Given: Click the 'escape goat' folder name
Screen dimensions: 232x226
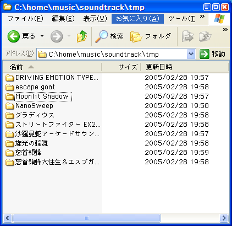Looking at the screenshot, I should pyautogui.click(x=35, y=87).
